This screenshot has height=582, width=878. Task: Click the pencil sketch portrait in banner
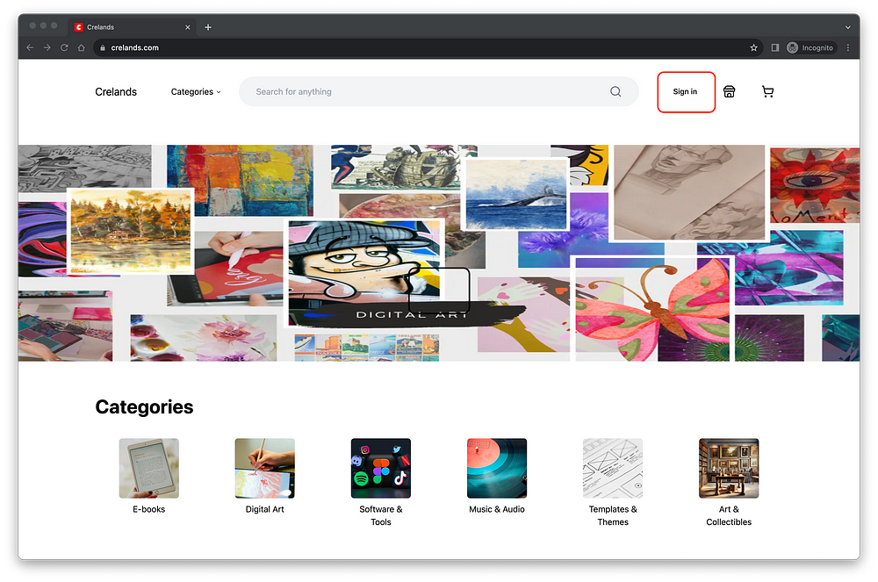tap(689, 192)
